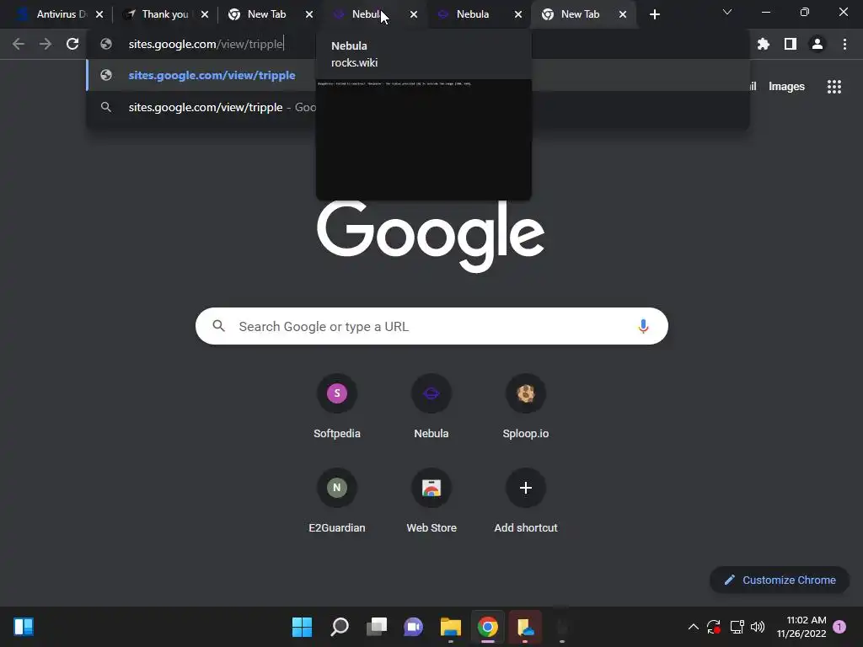Click the address bar URL text
Viewport: 863px width, 647px height.
(x=206, y=44)
